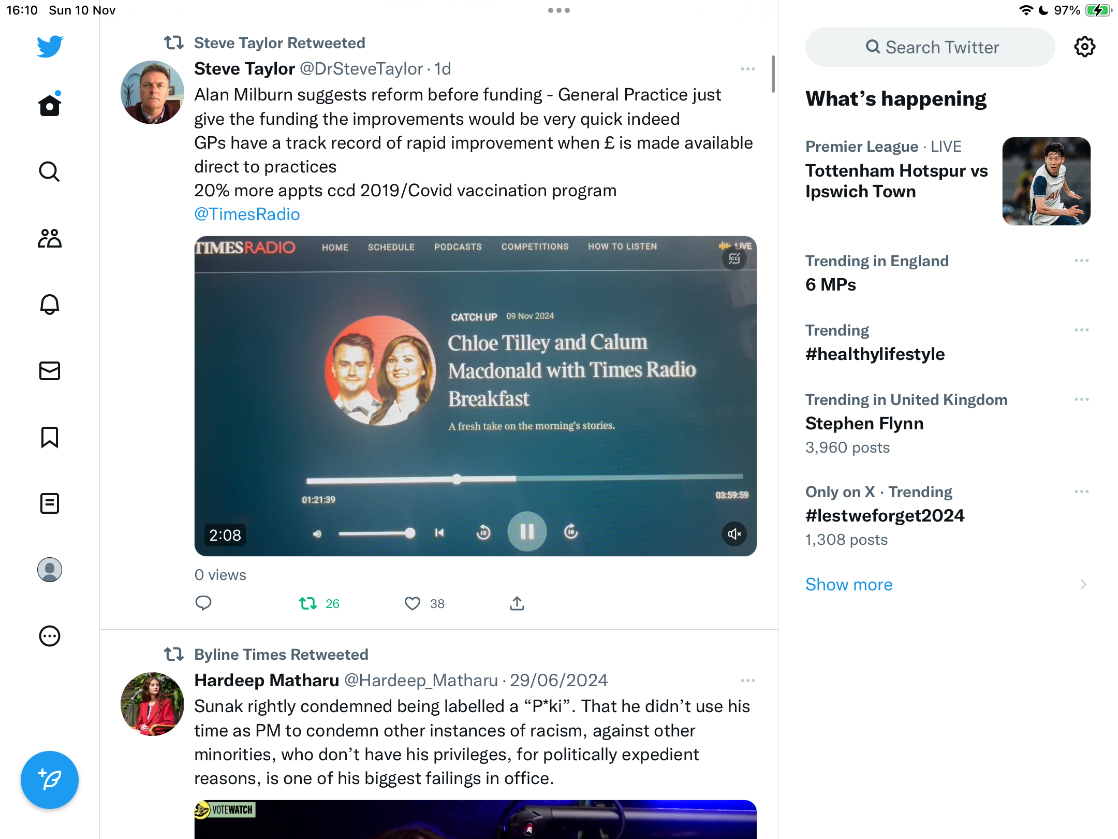Open the More circle icon in sidebar
Image resolution: width=1118 pixels, height=839 pixels.
[50, 636]
